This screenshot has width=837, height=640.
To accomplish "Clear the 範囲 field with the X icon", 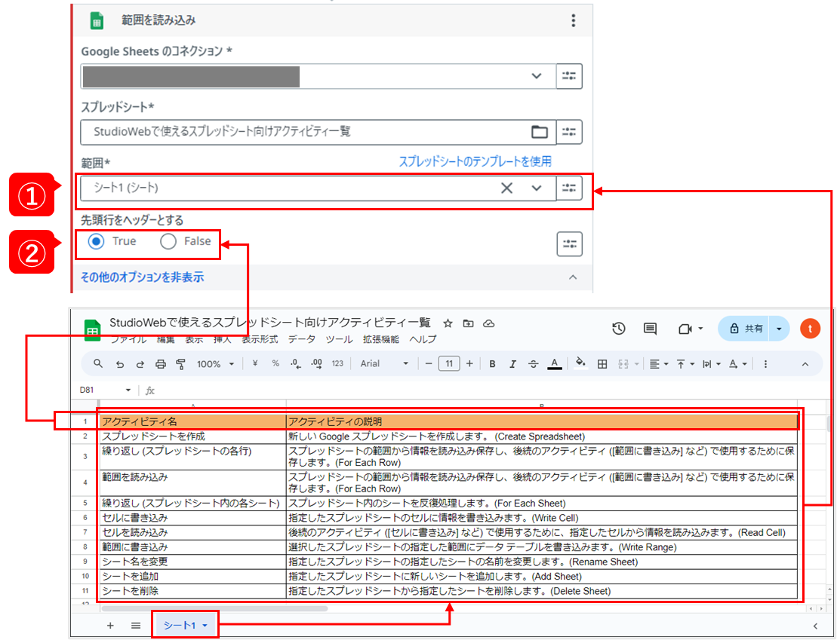I will (506, 188).
